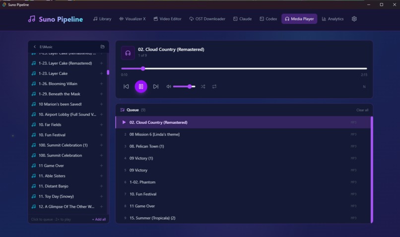Open the Codex tab
Image resolution: width=400 pixels, height=237 pixels.
[268, 19]
